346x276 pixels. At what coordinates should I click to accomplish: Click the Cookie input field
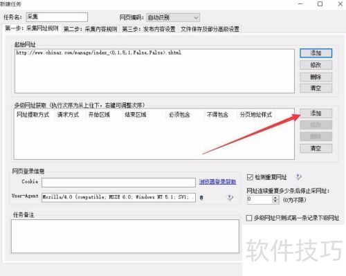[x=118, y=182]
